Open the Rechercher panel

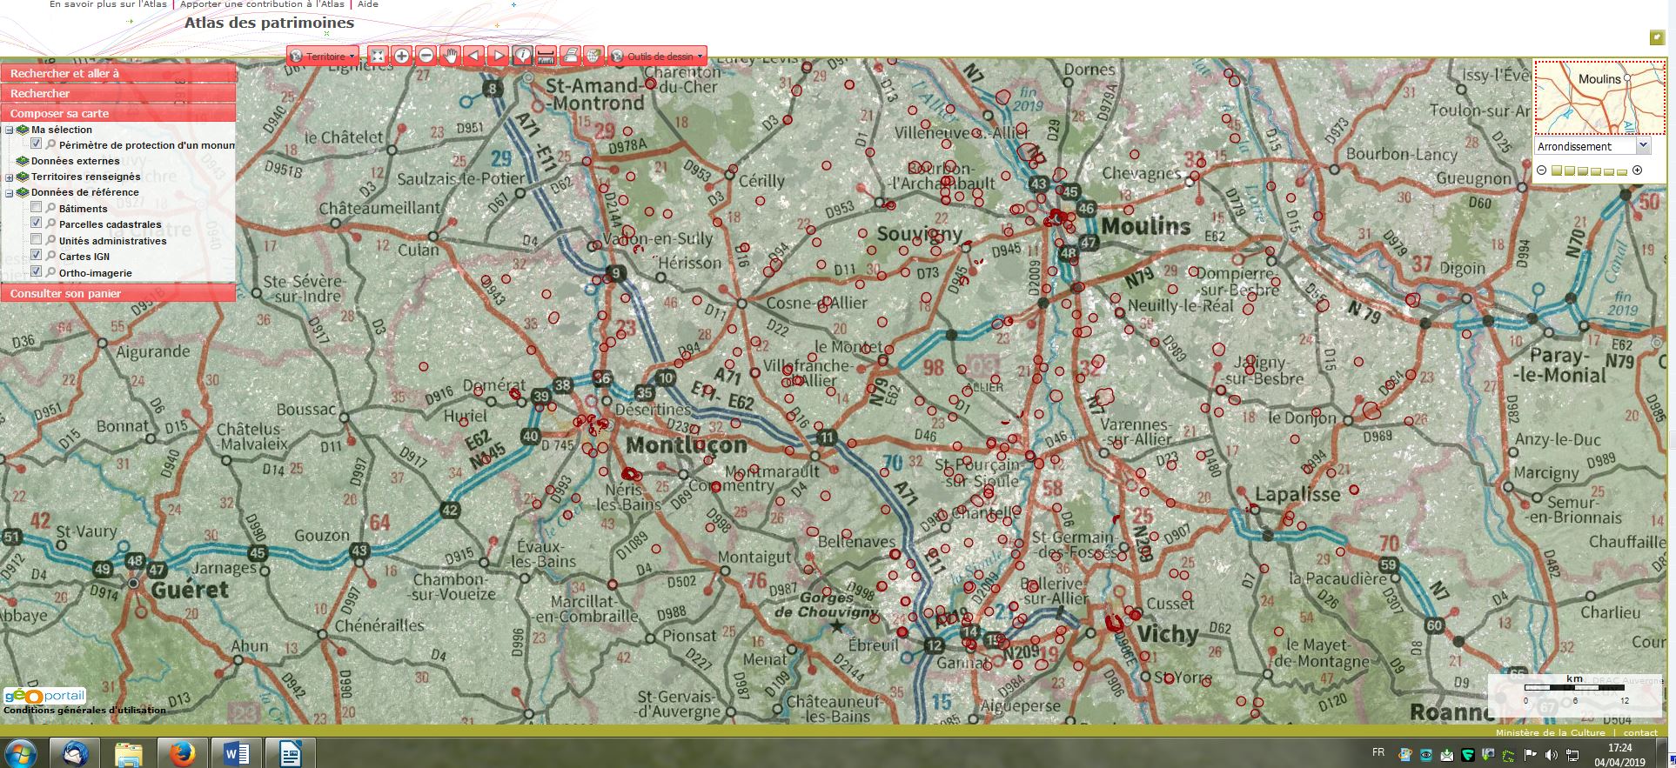click(x=117, y=93)
